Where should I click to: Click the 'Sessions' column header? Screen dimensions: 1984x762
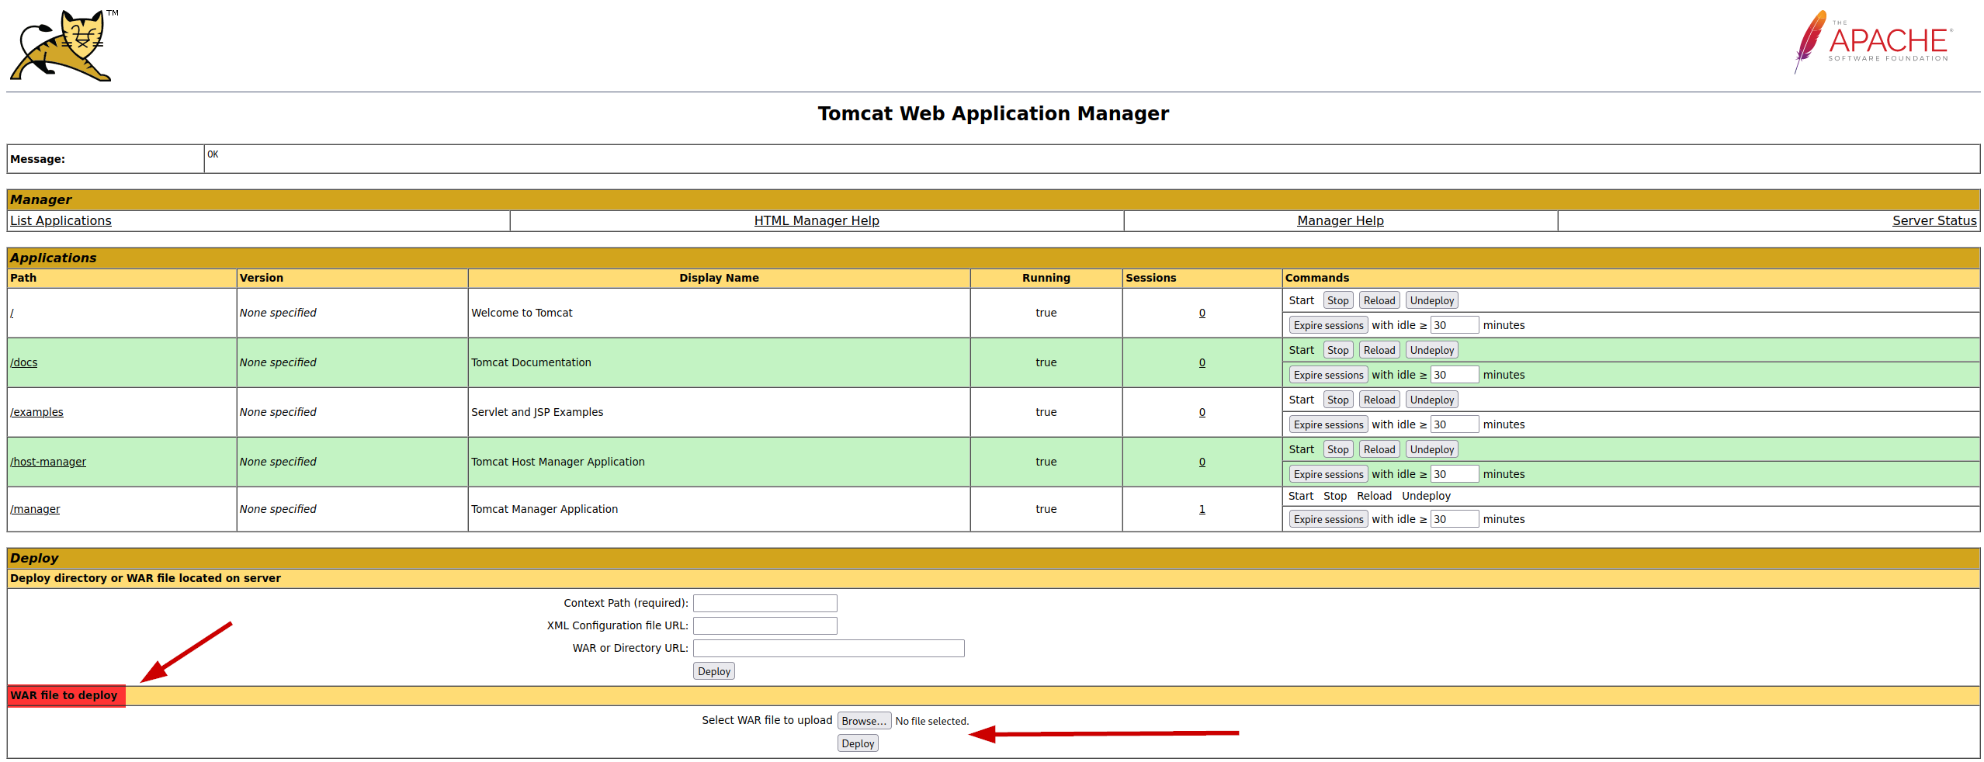1151,278
